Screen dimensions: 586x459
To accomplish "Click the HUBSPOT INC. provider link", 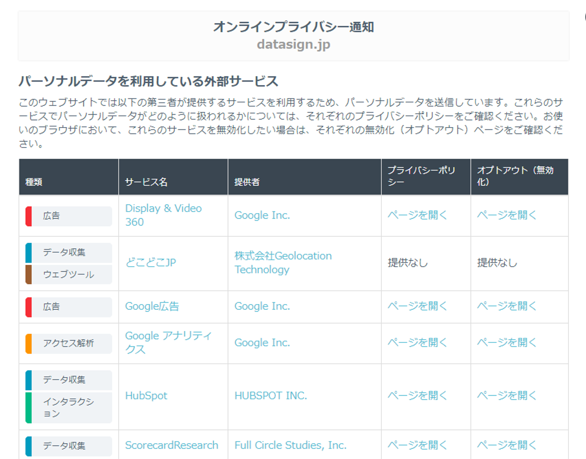I will point(270,396).
